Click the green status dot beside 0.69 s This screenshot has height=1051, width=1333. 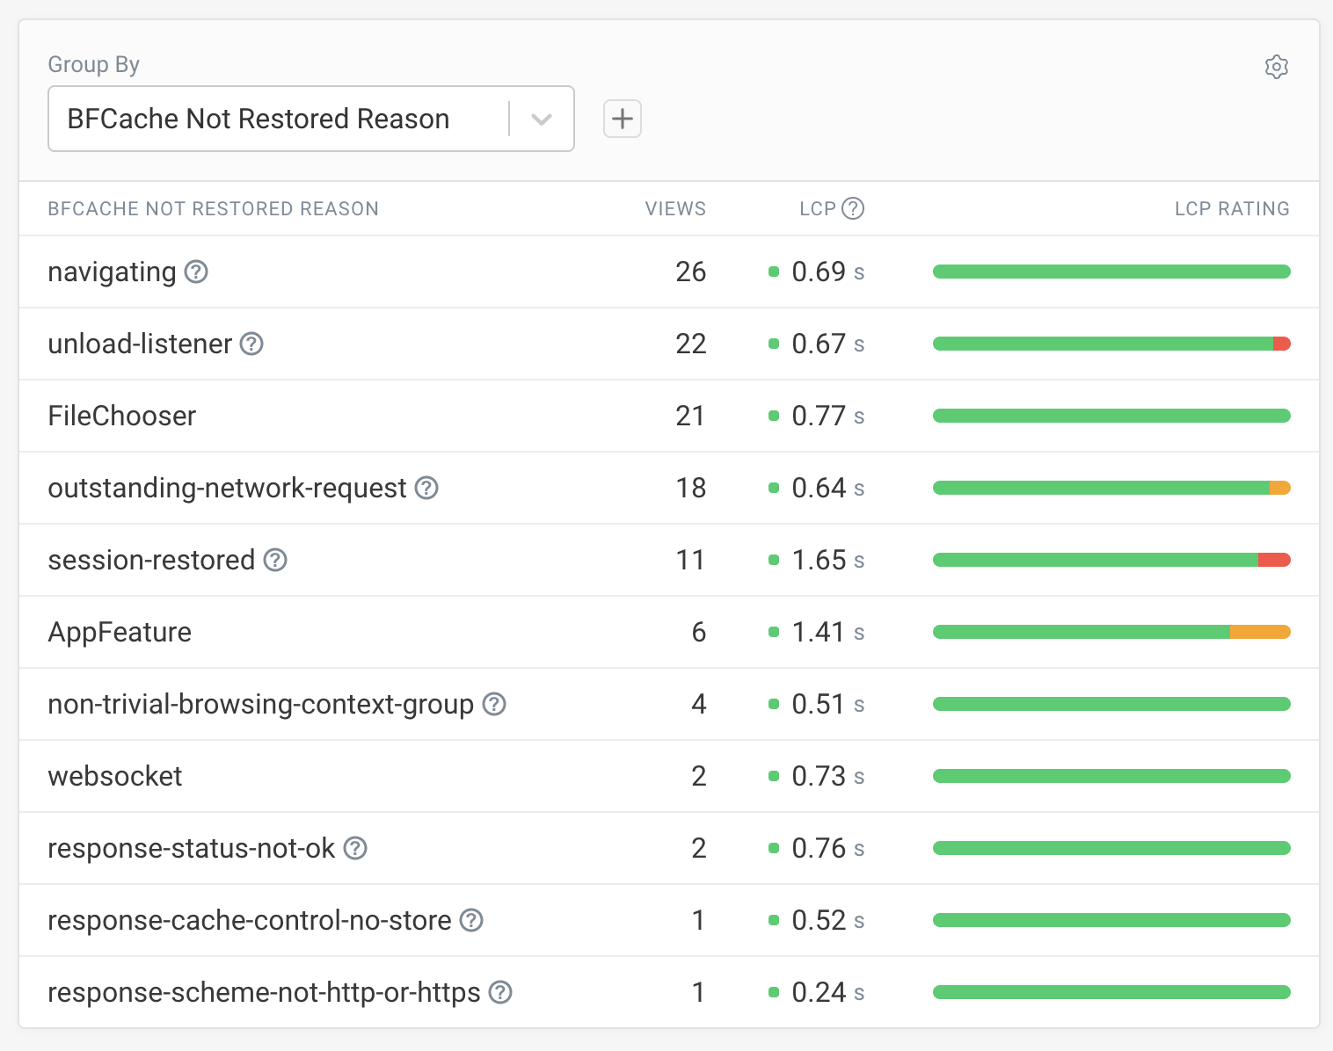[x=774, y=272]
